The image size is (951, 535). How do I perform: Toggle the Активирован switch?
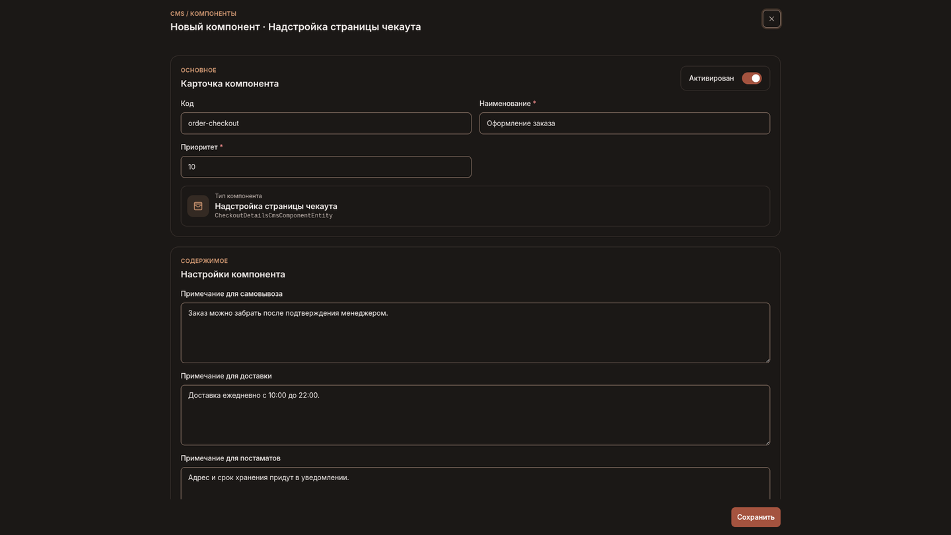tap(752, 78)
